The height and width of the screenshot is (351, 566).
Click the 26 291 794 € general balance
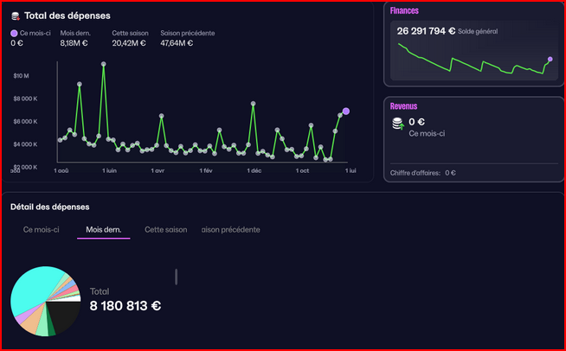pos(426,30)
